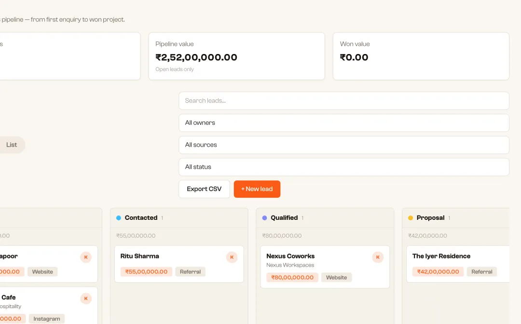Click the yellow Proposal stage dot

pyautogui.click(x=411, y=218)
